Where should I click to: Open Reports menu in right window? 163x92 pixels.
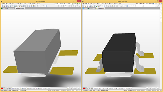pos(111,4)
